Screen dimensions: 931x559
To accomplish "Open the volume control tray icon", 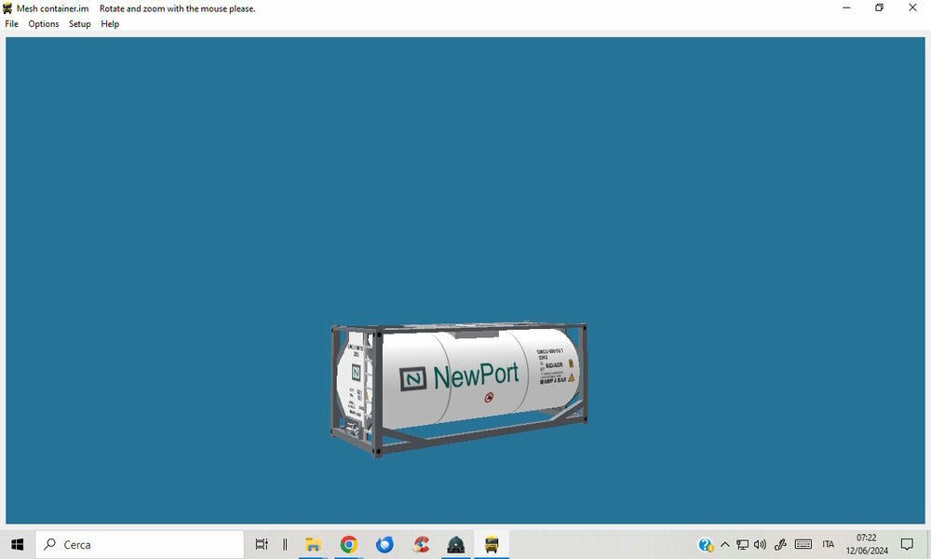I will pyautogui.click(x=760, y=545).
